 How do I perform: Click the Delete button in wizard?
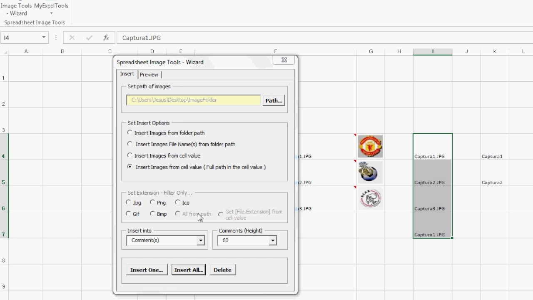(x=222, y=270)
